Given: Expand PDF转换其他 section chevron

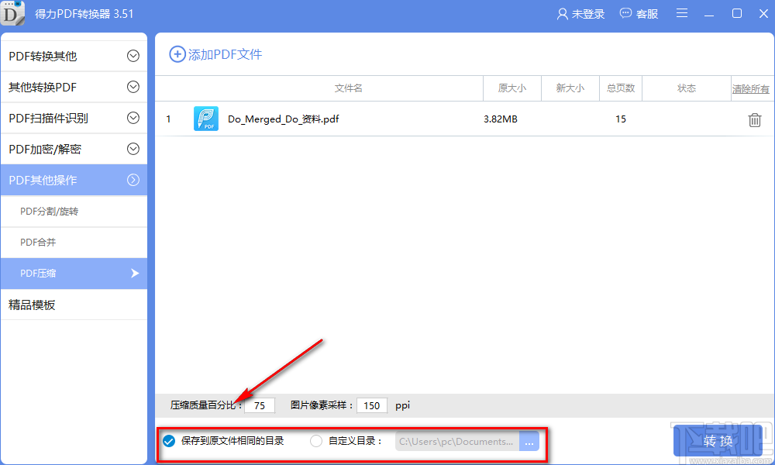Looking at the screenshot, I should point(133,56).
